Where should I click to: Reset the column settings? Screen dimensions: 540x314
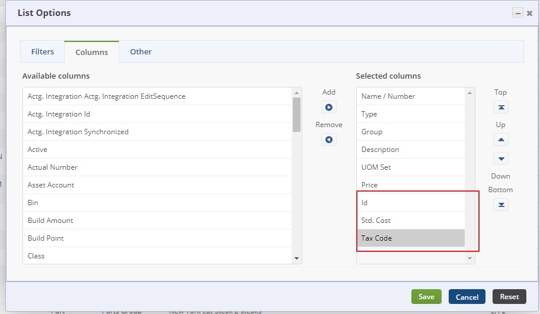pyautogui.click(x=509, y=297)
